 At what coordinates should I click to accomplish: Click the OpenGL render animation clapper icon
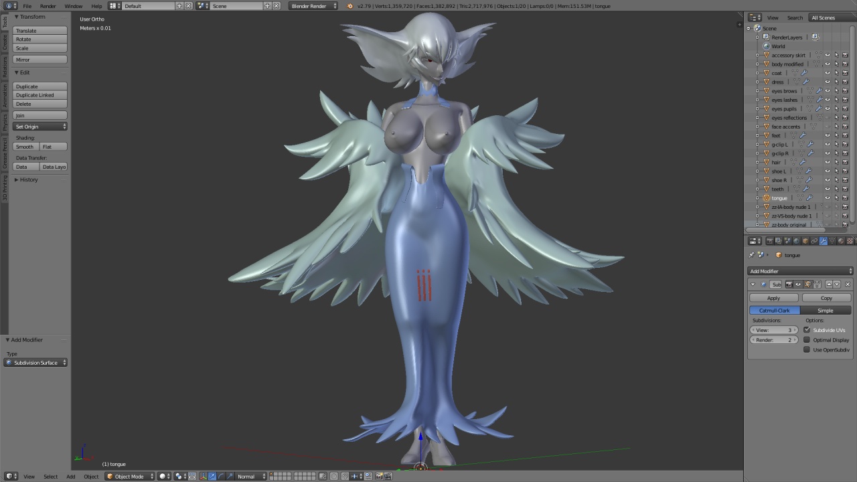pos(388,476)
